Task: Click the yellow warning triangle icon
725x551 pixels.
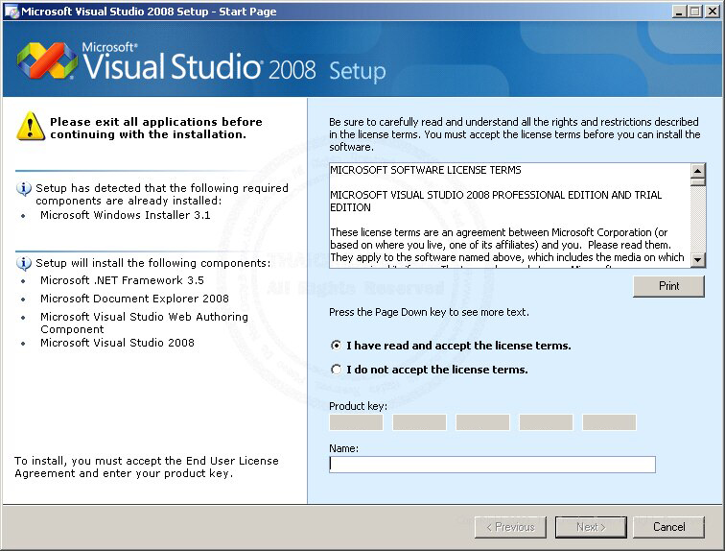Action: (30, 126)
